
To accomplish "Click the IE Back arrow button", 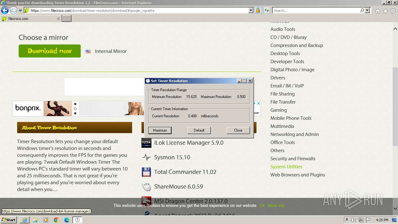I will (x=5, y=11).
